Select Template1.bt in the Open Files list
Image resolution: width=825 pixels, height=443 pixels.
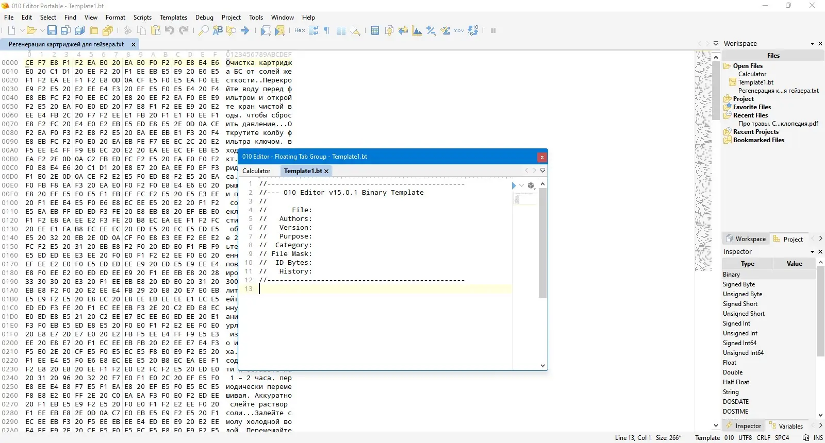point(755,82)
